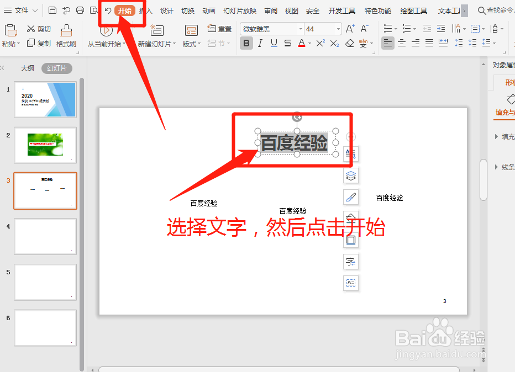Viewport: 515px width, 372px height.
Task: Click the text box A= floating icon
Action: 351,283
